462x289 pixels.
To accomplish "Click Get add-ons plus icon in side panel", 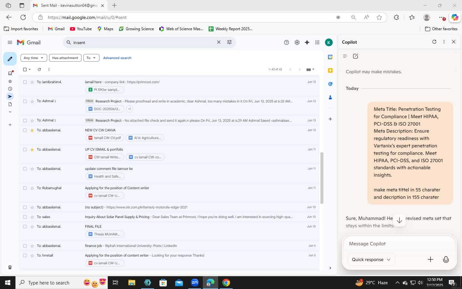I will (330, 119).
